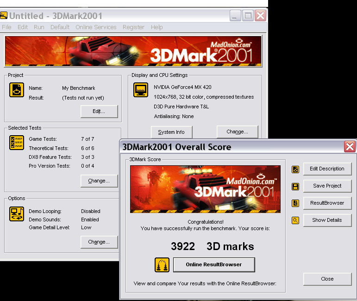Click 'NVIDIA GeForce4 MX 420' text
357x301 pixels.
click(x=182, y=87)
